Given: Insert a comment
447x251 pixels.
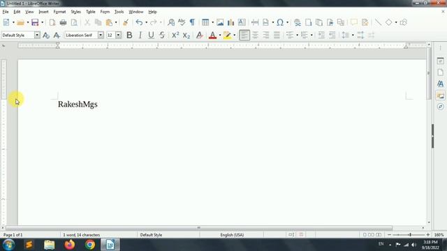Looking at the screenshot, I should click(x=354, y=22).
